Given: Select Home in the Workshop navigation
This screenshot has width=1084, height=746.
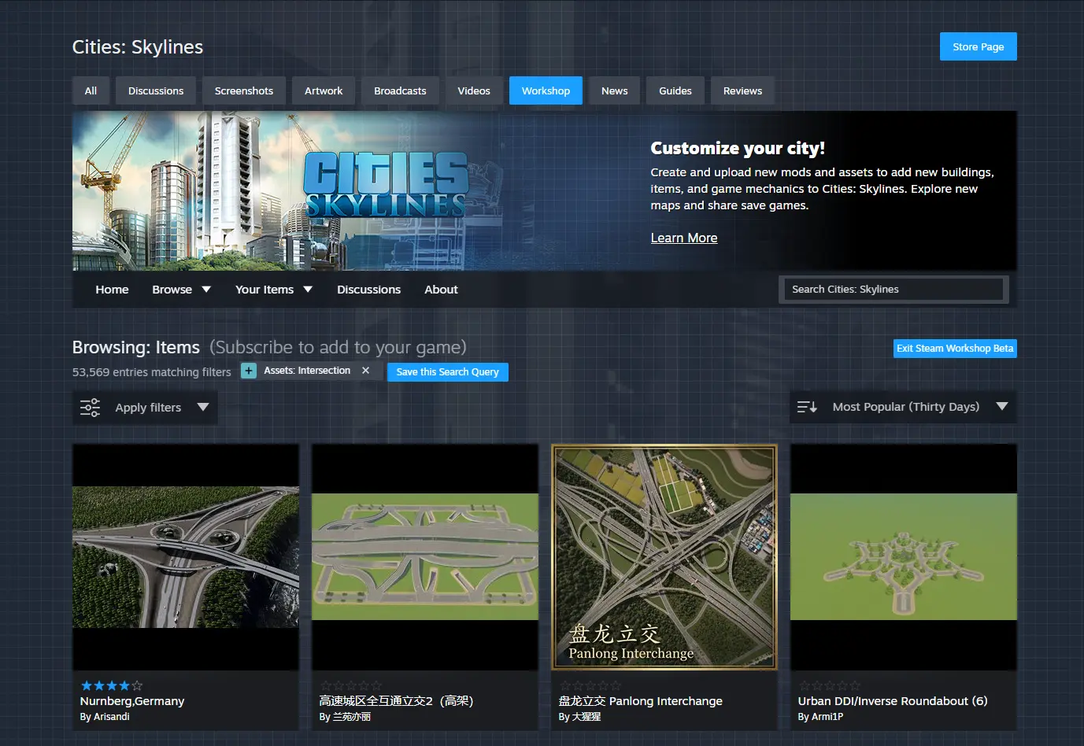Looking at the screenshot, I should [x=112, y=289].
